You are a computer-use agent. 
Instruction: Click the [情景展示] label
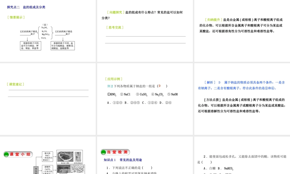pos(16,17)
